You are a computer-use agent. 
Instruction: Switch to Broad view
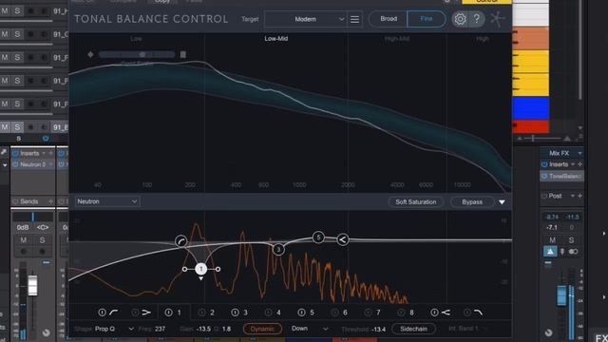(389, 19)
